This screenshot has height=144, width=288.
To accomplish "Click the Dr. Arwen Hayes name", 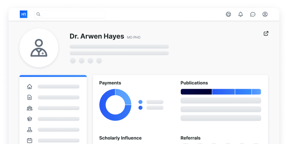I will click(x=97, y=36).
